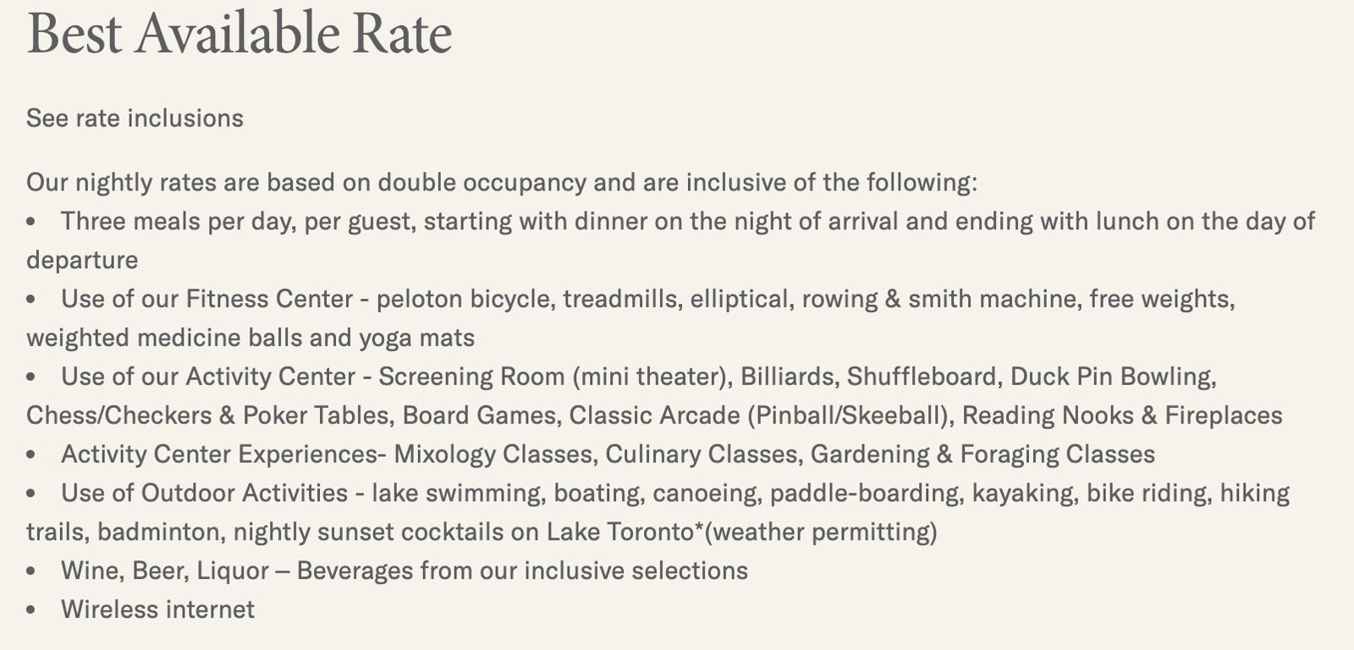Click the double occupancy nightly rates sentence
The width and height of the screenshot is (1354, 650).
point(501,182)
